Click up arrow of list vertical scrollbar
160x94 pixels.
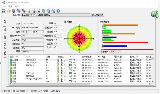pos(152,56)
